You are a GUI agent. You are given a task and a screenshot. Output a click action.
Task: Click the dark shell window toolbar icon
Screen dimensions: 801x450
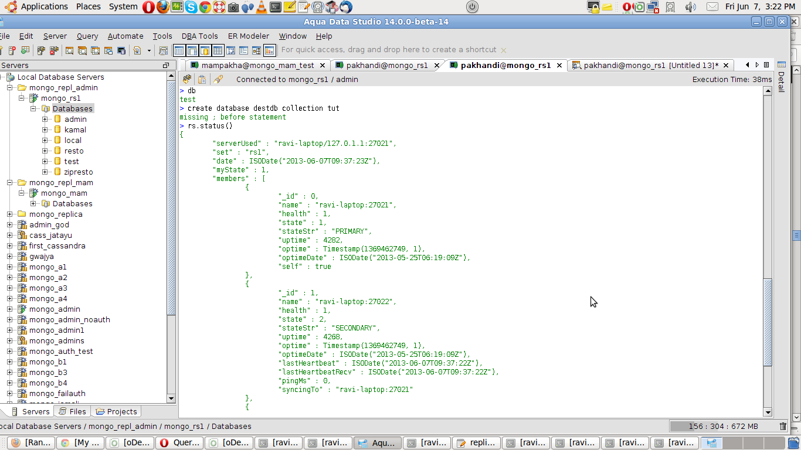(122, 50)
